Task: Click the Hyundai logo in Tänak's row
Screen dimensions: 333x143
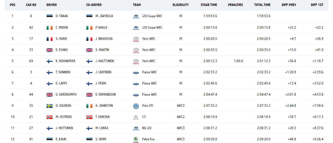Action: [136, 16]
